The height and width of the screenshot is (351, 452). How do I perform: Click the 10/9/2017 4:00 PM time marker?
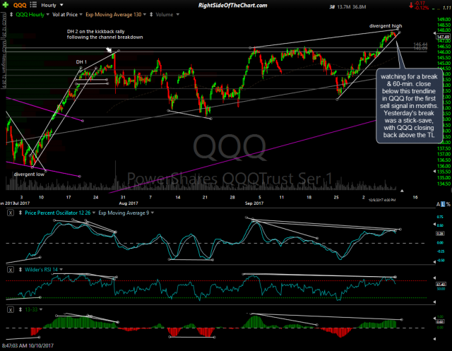(382, 200)
